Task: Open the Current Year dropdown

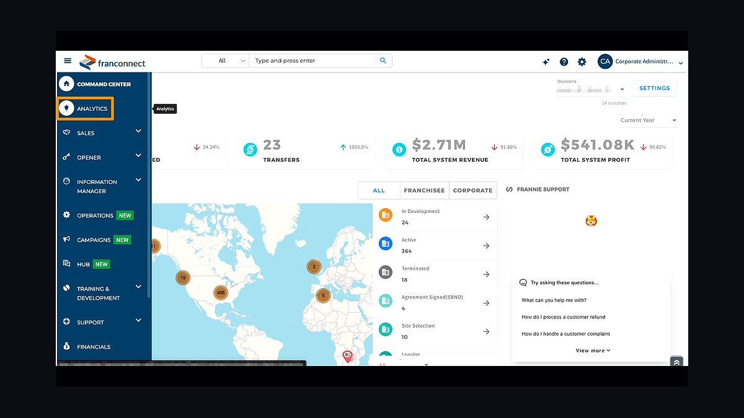Action: point(649,120)
